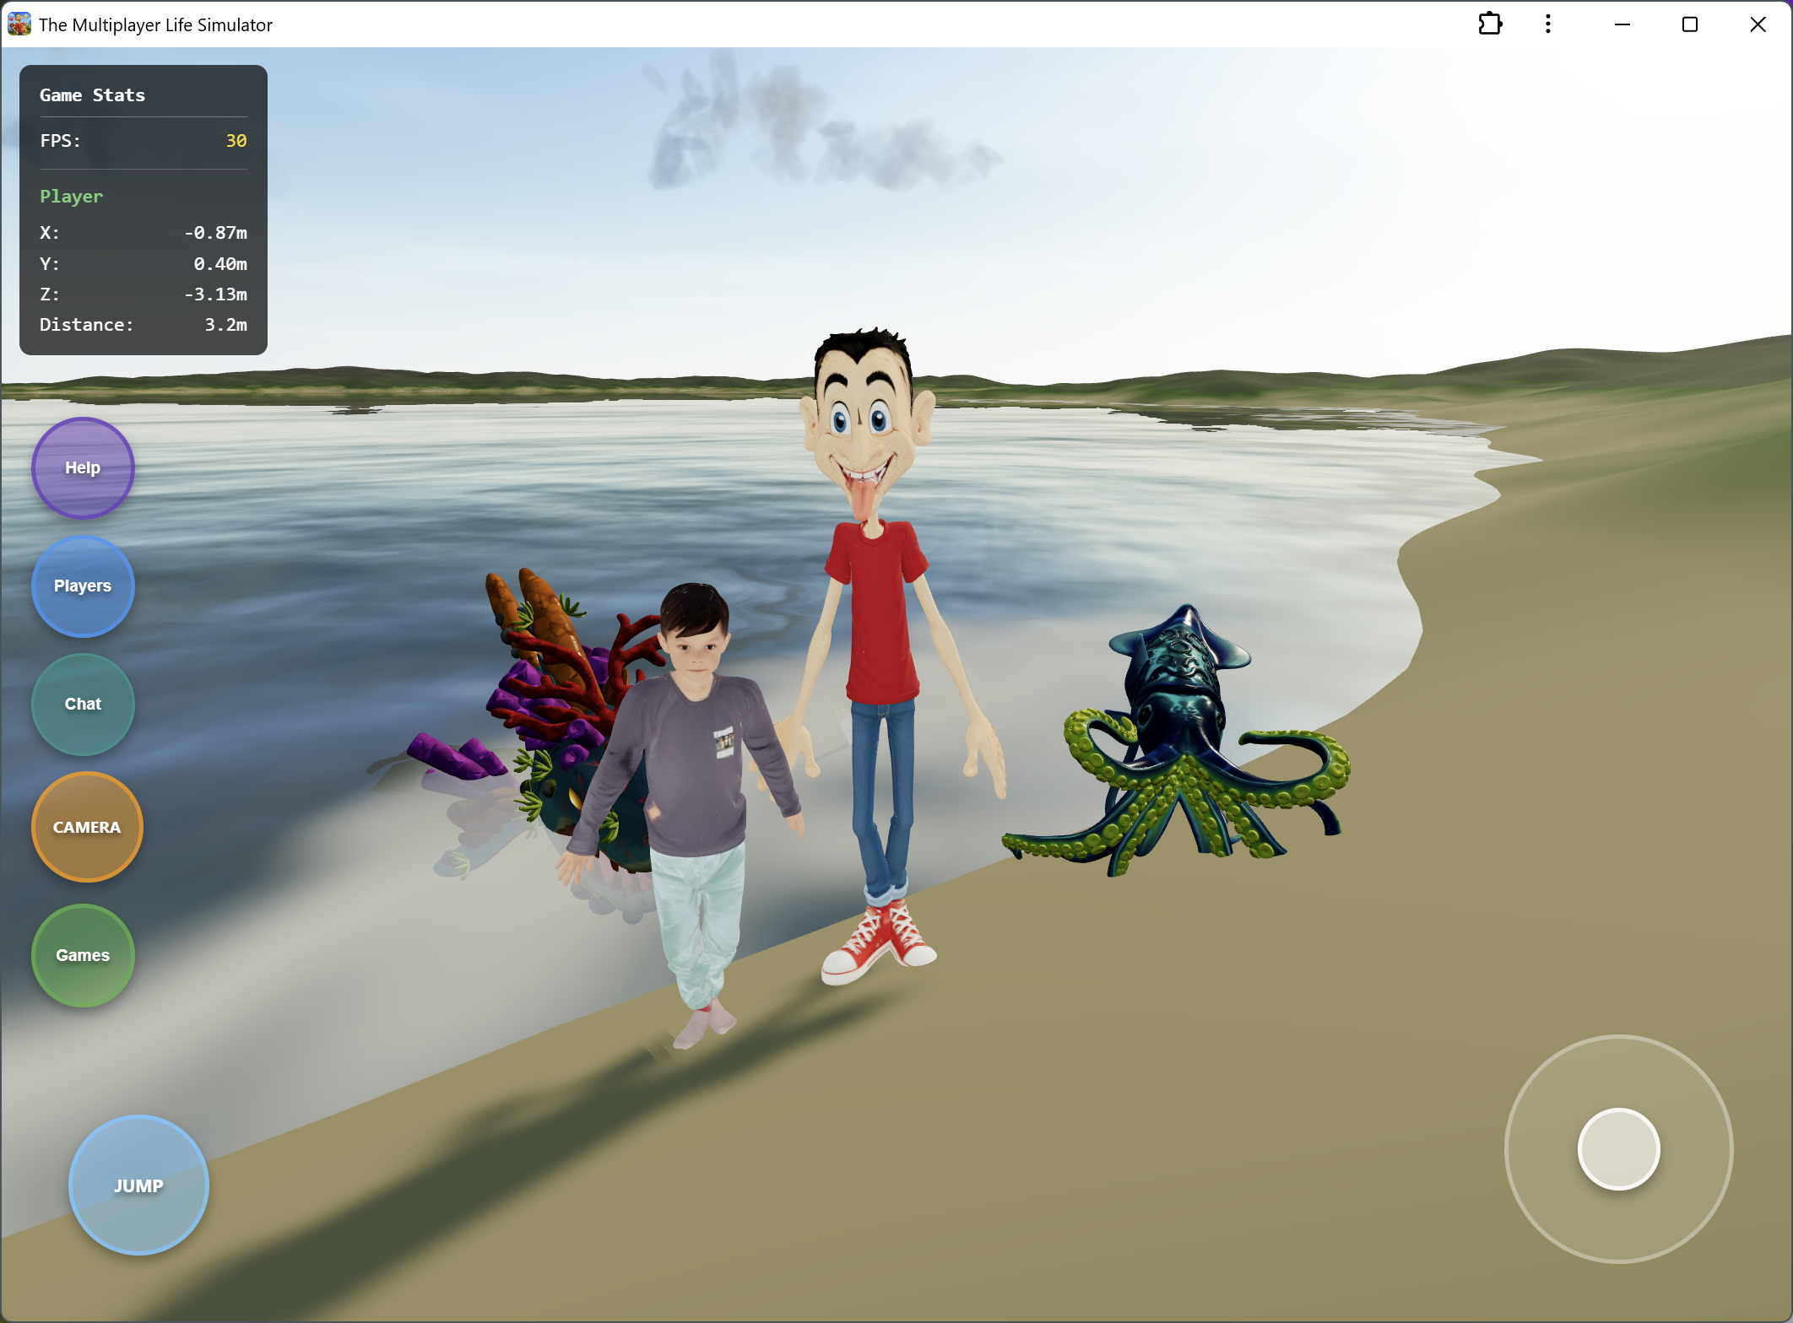Open the Players list button
The image size is (1793, 1323).
[x=83, y=586]
